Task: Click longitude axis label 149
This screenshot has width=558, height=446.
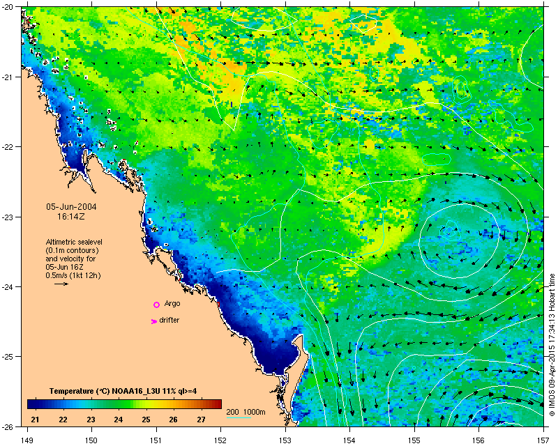Action: [x=27, y=440]
